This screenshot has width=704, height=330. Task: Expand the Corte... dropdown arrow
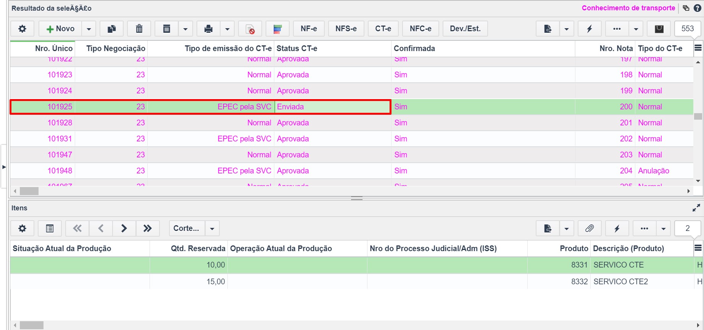[x=212, y=228]
